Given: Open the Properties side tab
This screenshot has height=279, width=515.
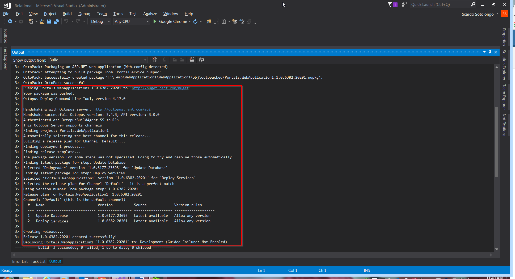Looking at the screenshot, I should [504, 37].
